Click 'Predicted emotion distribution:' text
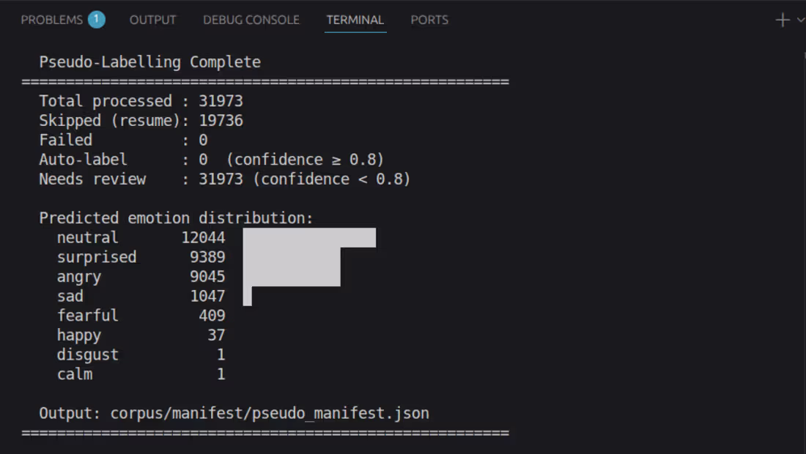The image size is (806, 454). click(x=177, y=218)
